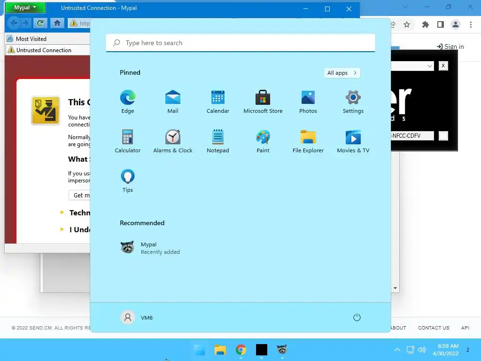This screenshot has width=481, height=361.
Task: Open the notification center badge
Action: click(468, 350)
